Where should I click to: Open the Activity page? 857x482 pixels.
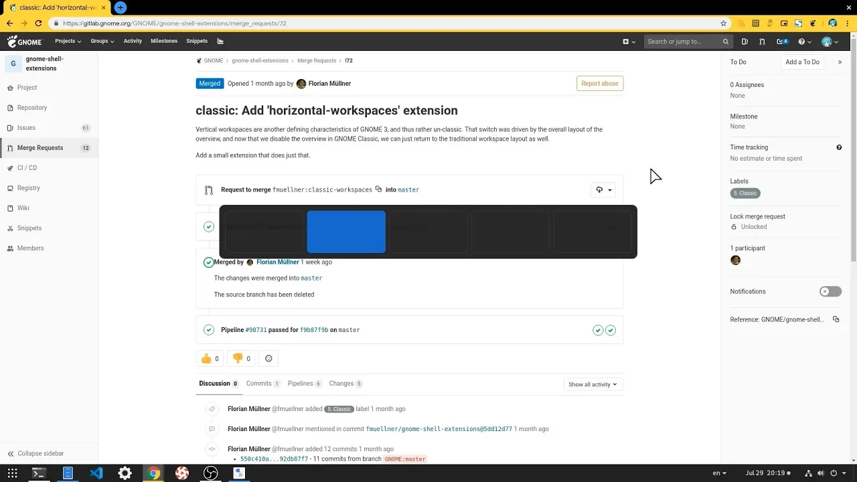133,42
